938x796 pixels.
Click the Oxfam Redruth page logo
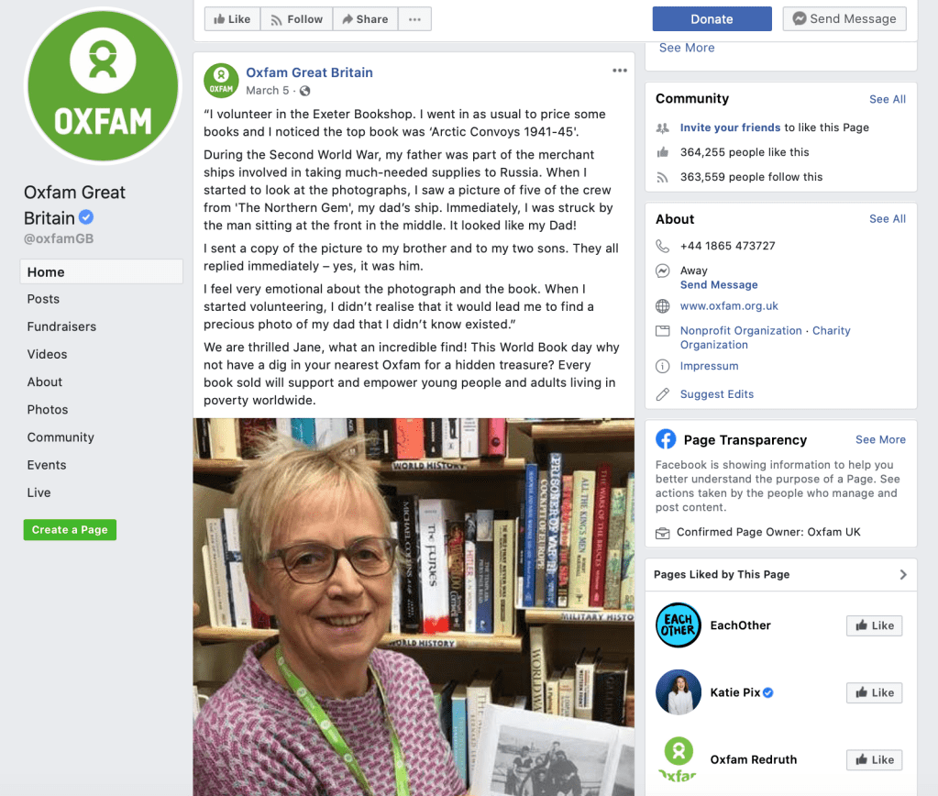click(678, 759)
